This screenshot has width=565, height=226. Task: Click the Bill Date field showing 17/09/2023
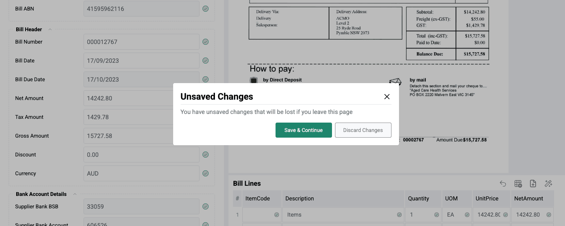(142, 61)
